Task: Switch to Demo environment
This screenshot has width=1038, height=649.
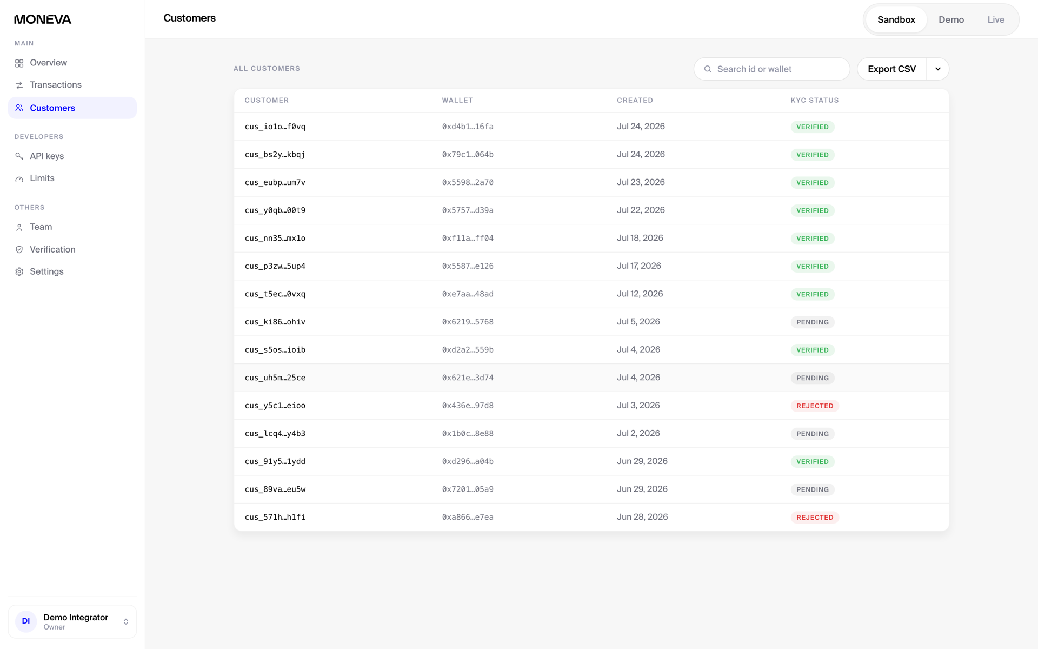Action: tap(951, 20)
